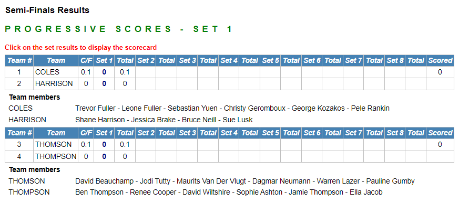
Task: Click the Team # header in first table
Action: [x=19, y=60]
